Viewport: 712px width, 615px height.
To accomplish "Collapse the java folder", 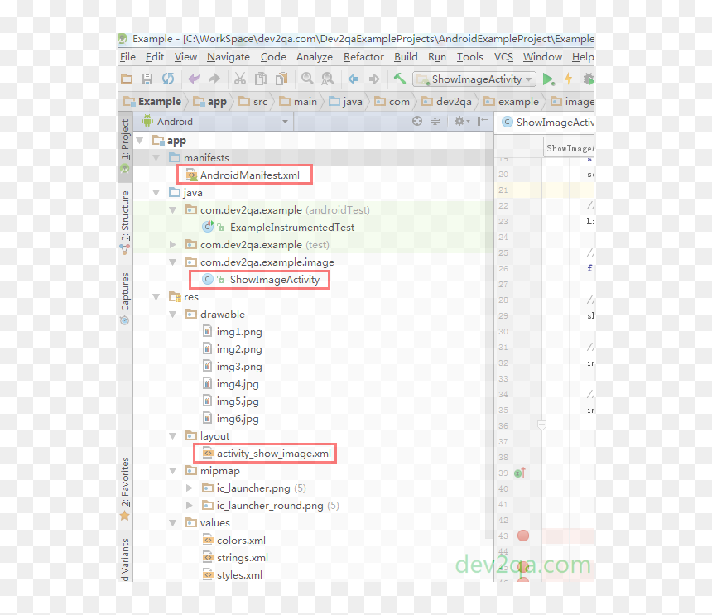I will pos(156,193).
